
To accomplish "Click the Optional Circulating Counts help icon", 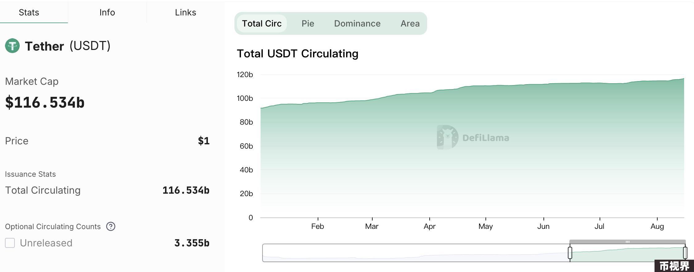I will [x=111, y=226].
